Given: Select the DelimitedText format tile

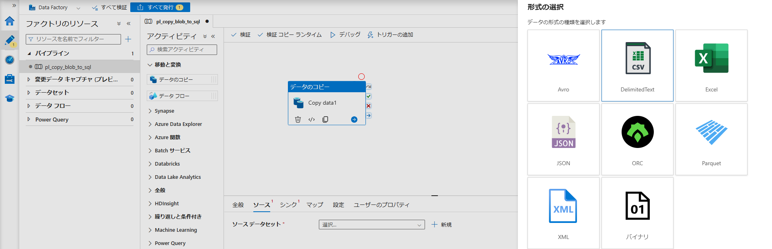Looking at the screenshot, I should 637,65.
